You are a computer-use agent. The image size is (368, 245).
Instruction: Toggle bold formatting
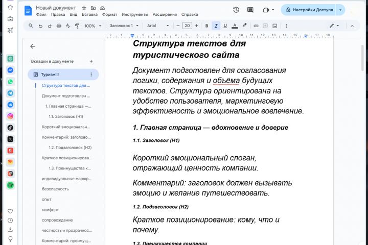pyautogui.click(x=206, y=26)
